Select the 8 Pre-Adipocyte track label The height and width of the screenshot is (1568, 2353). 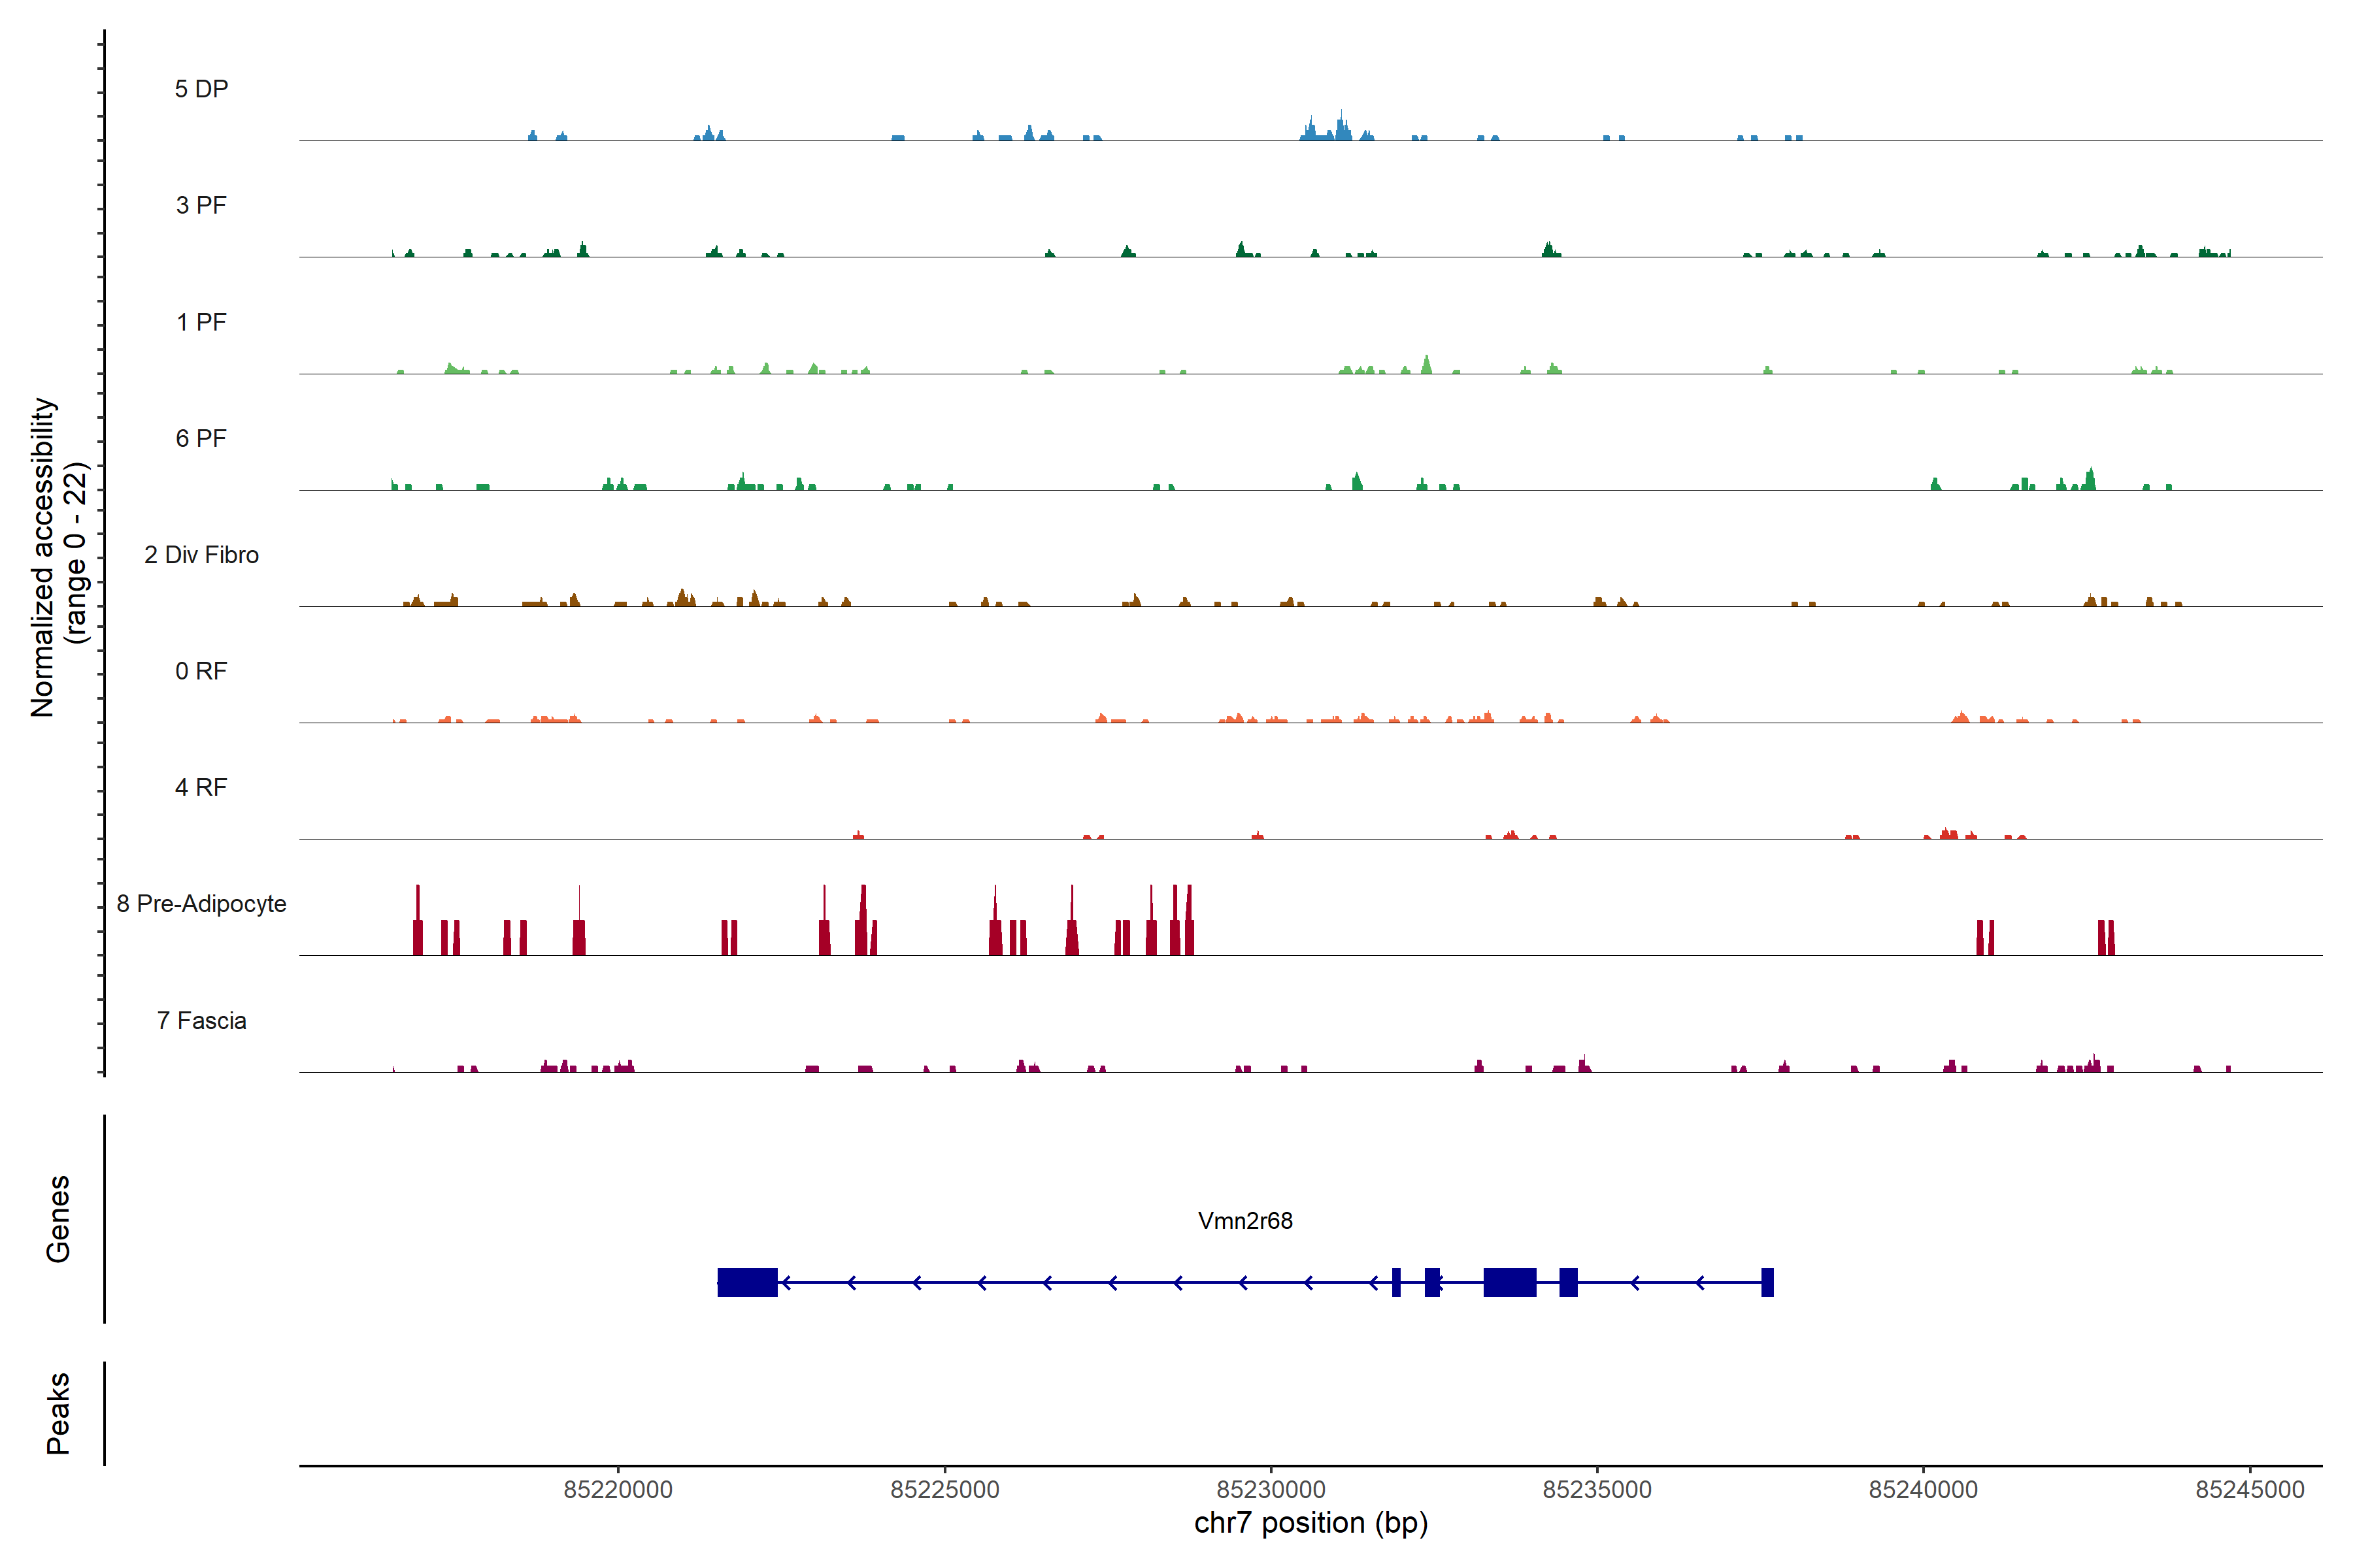click(x=201, y=903)
